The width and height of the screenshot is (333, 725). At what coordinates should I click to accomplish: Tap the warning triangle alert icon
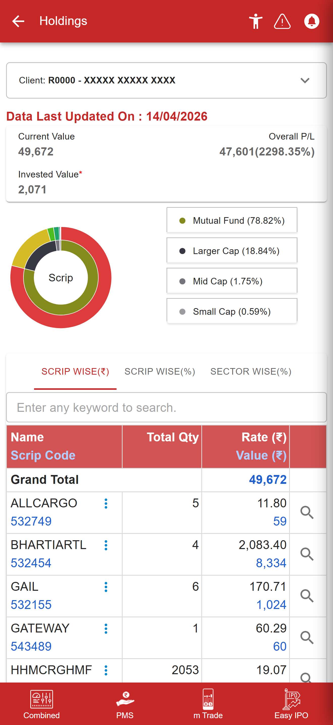click(x=282, y=21)
